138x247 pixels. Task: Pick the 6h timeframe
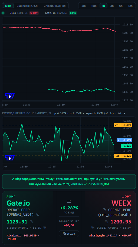click(121, 6)
